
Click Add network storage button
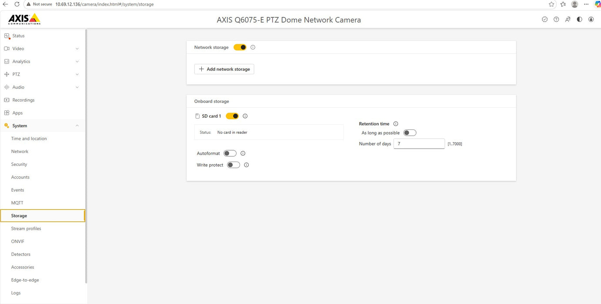tap(224, 69)
